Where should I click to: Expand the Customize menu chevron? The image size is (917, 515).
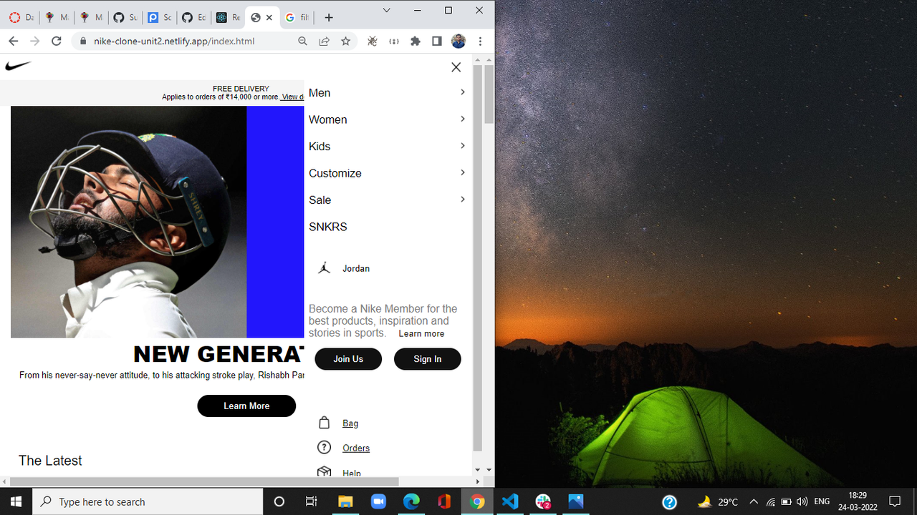click(463, 172)
